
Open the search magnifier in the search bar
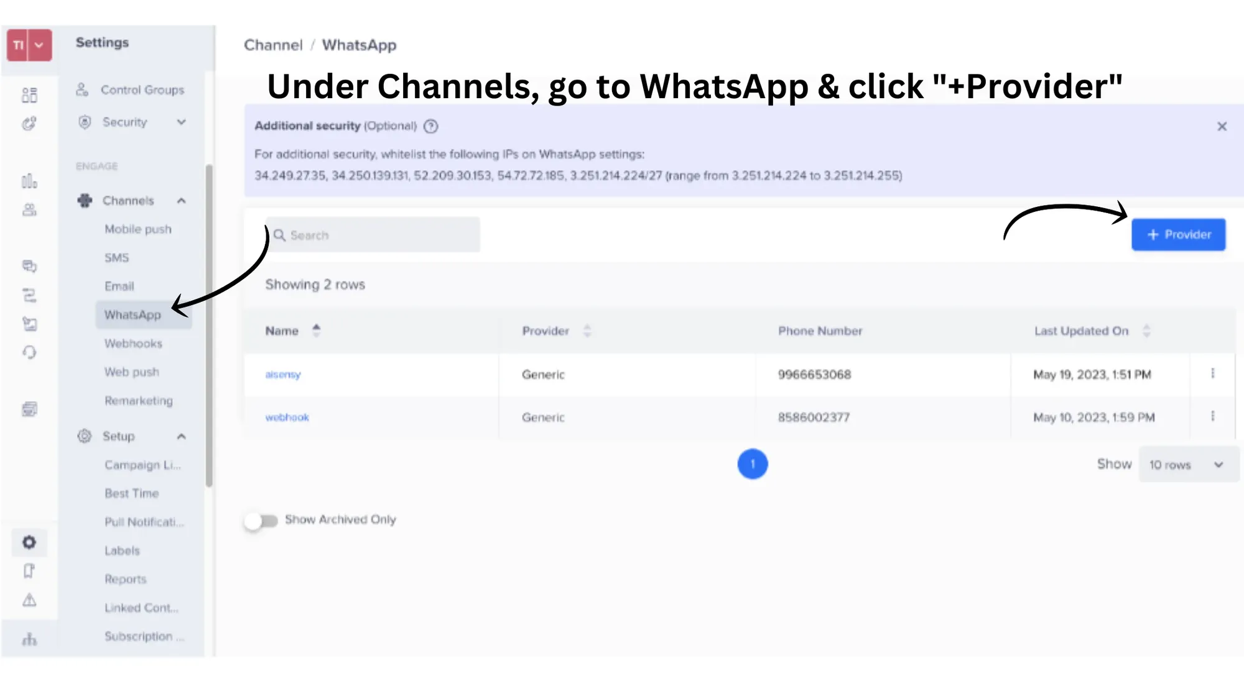point(280,235)
